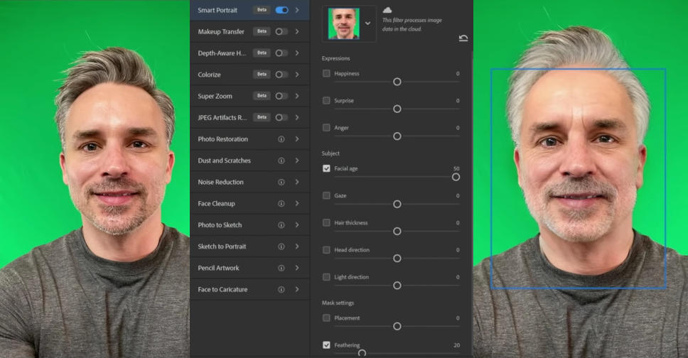Image resolution: width=688 pixels, height=358 pixels.
Task: Select Pencil Artwork in filter list
Action: pyautogui.click(x=219, y=268)
